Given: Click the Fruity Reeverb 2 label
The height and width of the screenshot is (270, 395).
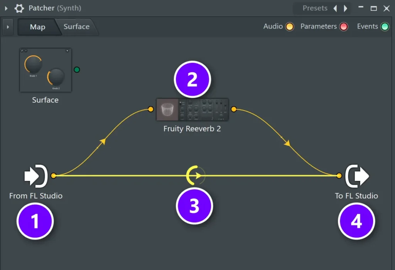Looking at the screenshot, I should coord(192,129).
